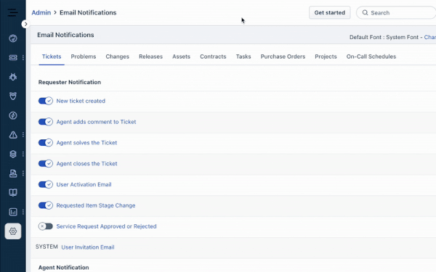The width and height of the screenshot is (436, 272).
Task: Click the Get started button
Action: pyautogui.click(x=329, y=13)
